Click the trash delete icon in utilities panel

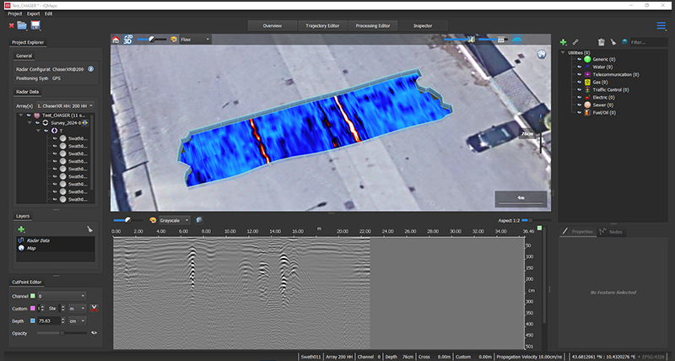click(600, 41)
